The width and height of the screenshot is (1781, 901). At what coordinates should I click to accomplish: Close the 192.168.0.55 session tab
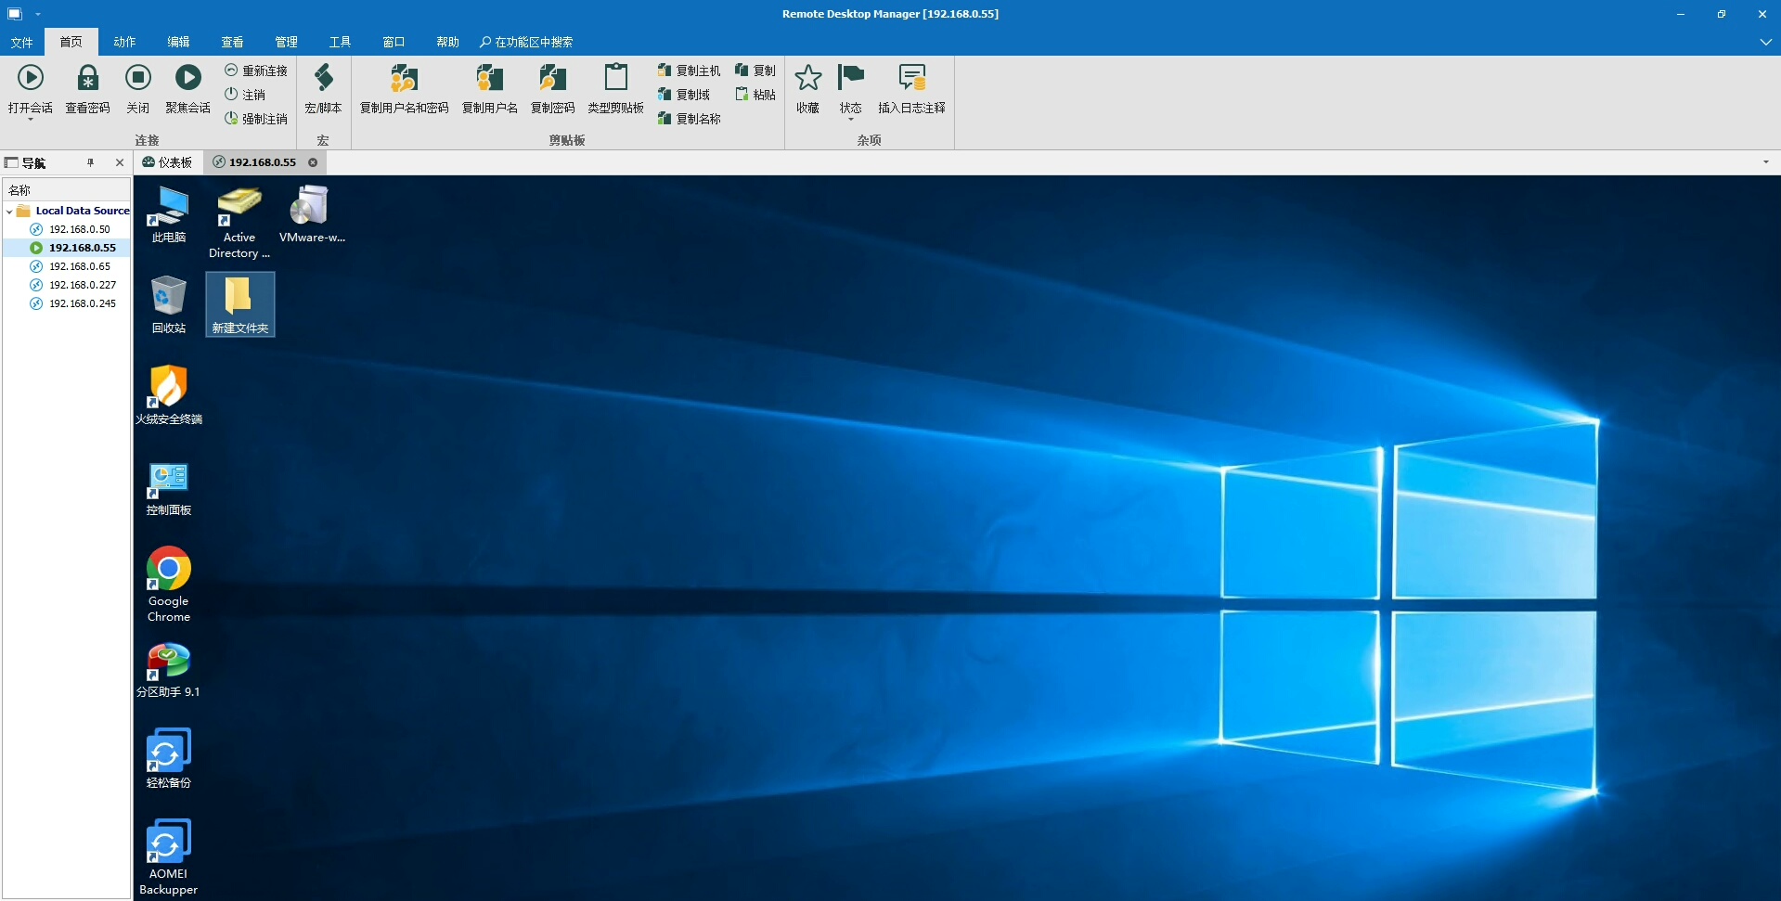pos(313,162)
